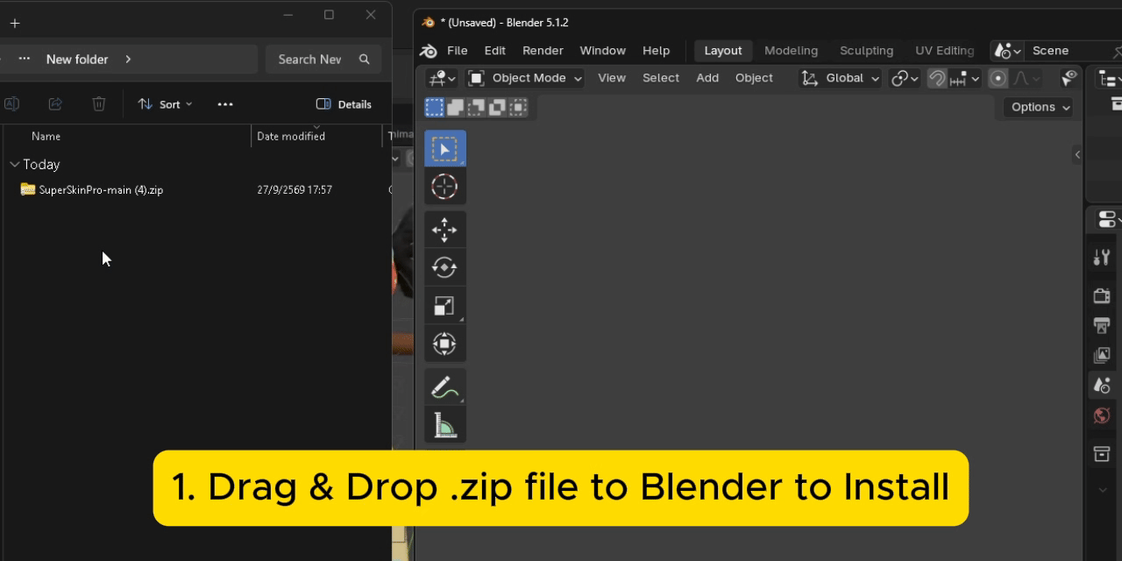Open the Tool properties tab

[x=1102, y=258]
